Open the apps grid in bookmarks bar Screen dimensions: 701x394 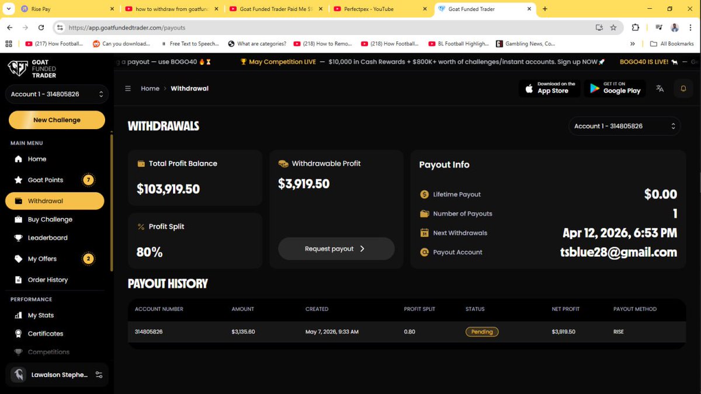[8, 44]
